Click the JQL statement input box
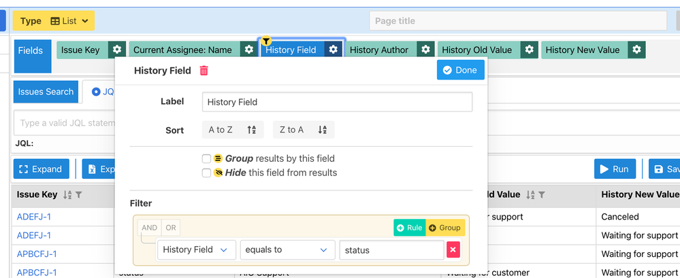Screen dimensions: 680x278 tap(64, 123)
